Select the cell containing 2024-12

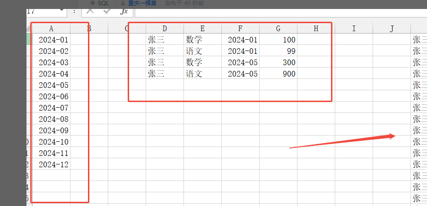coord(51,164)
